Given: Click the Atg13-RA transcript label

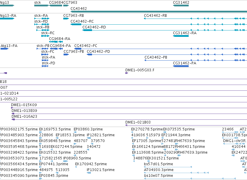Looking at the screenshot, I should point(8,16).
